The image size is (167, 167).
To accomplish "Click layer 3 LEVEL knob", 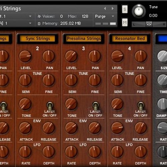I will (71, 56).
